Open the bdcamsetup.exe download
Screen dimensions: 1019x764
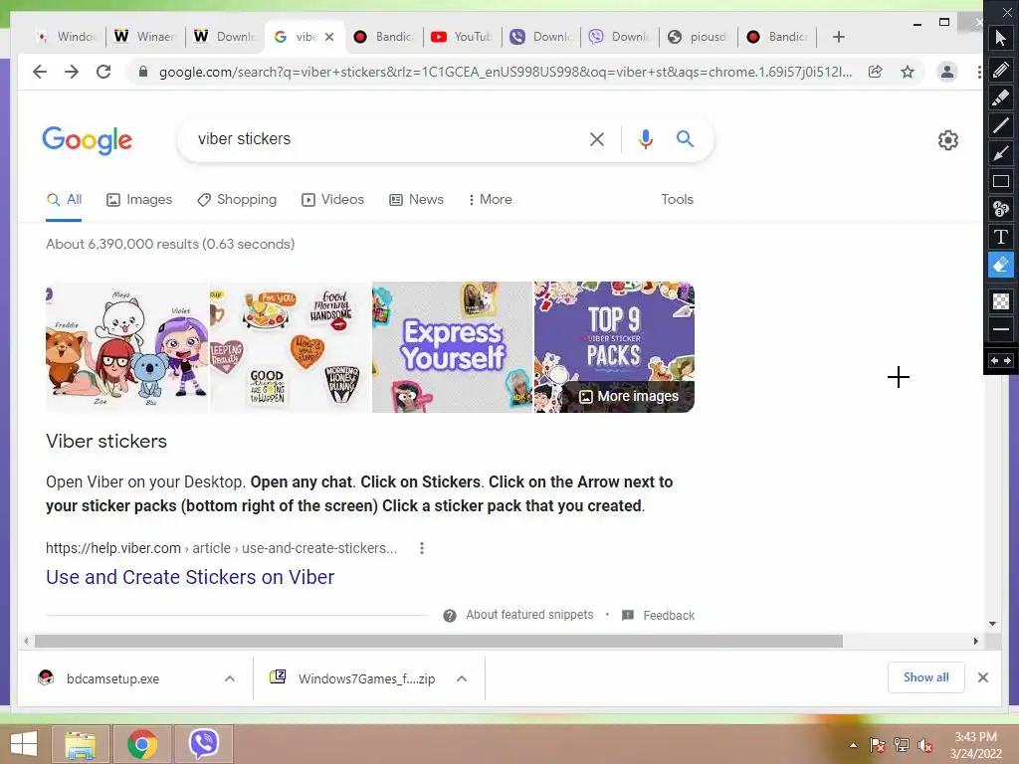112,678
